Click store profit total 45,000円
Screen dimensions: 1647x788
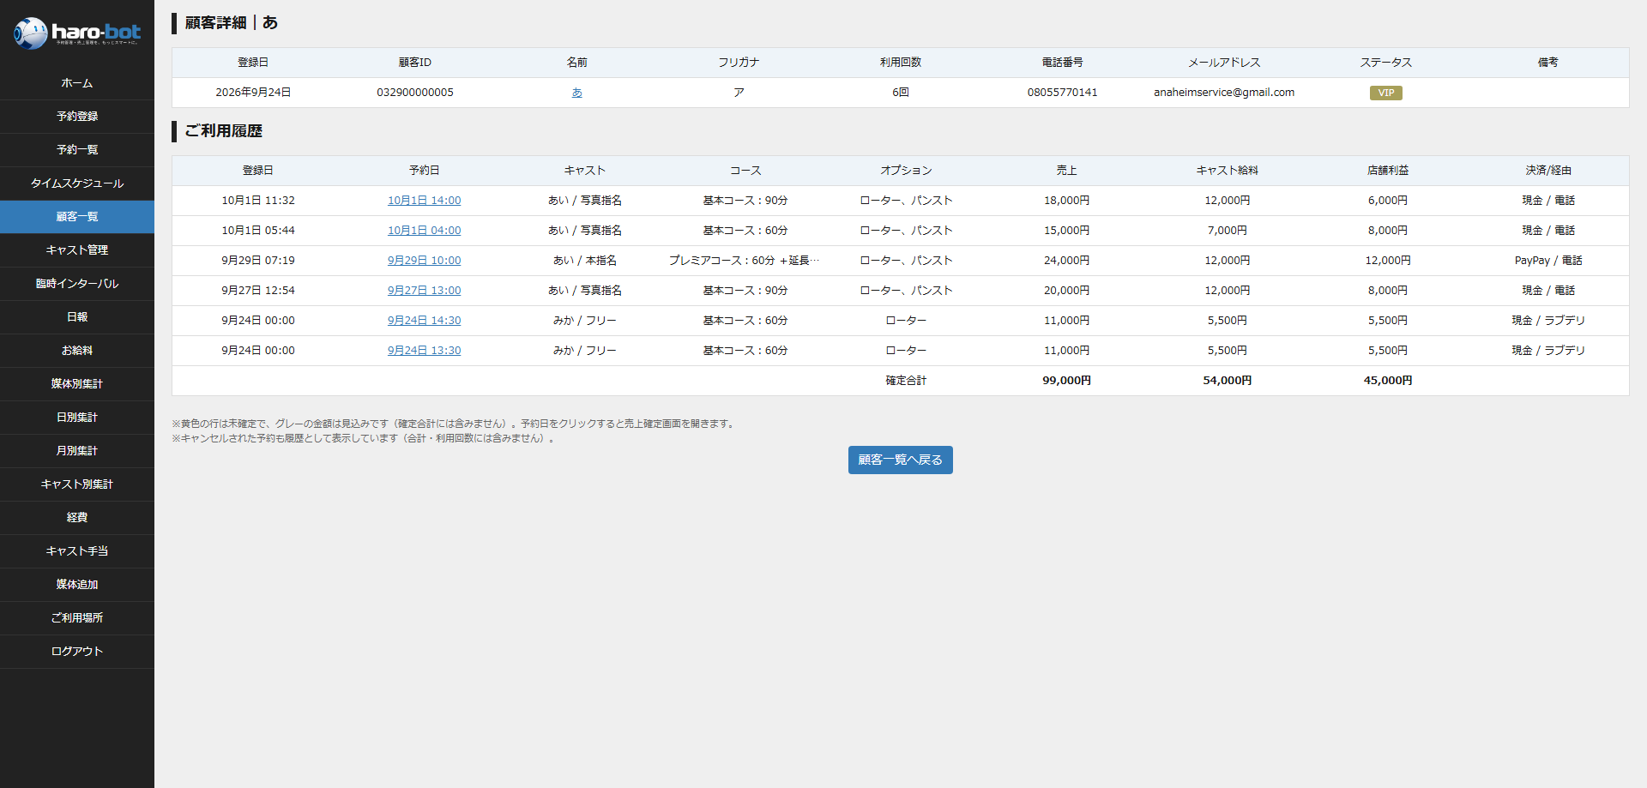(x=1387, y=381)
